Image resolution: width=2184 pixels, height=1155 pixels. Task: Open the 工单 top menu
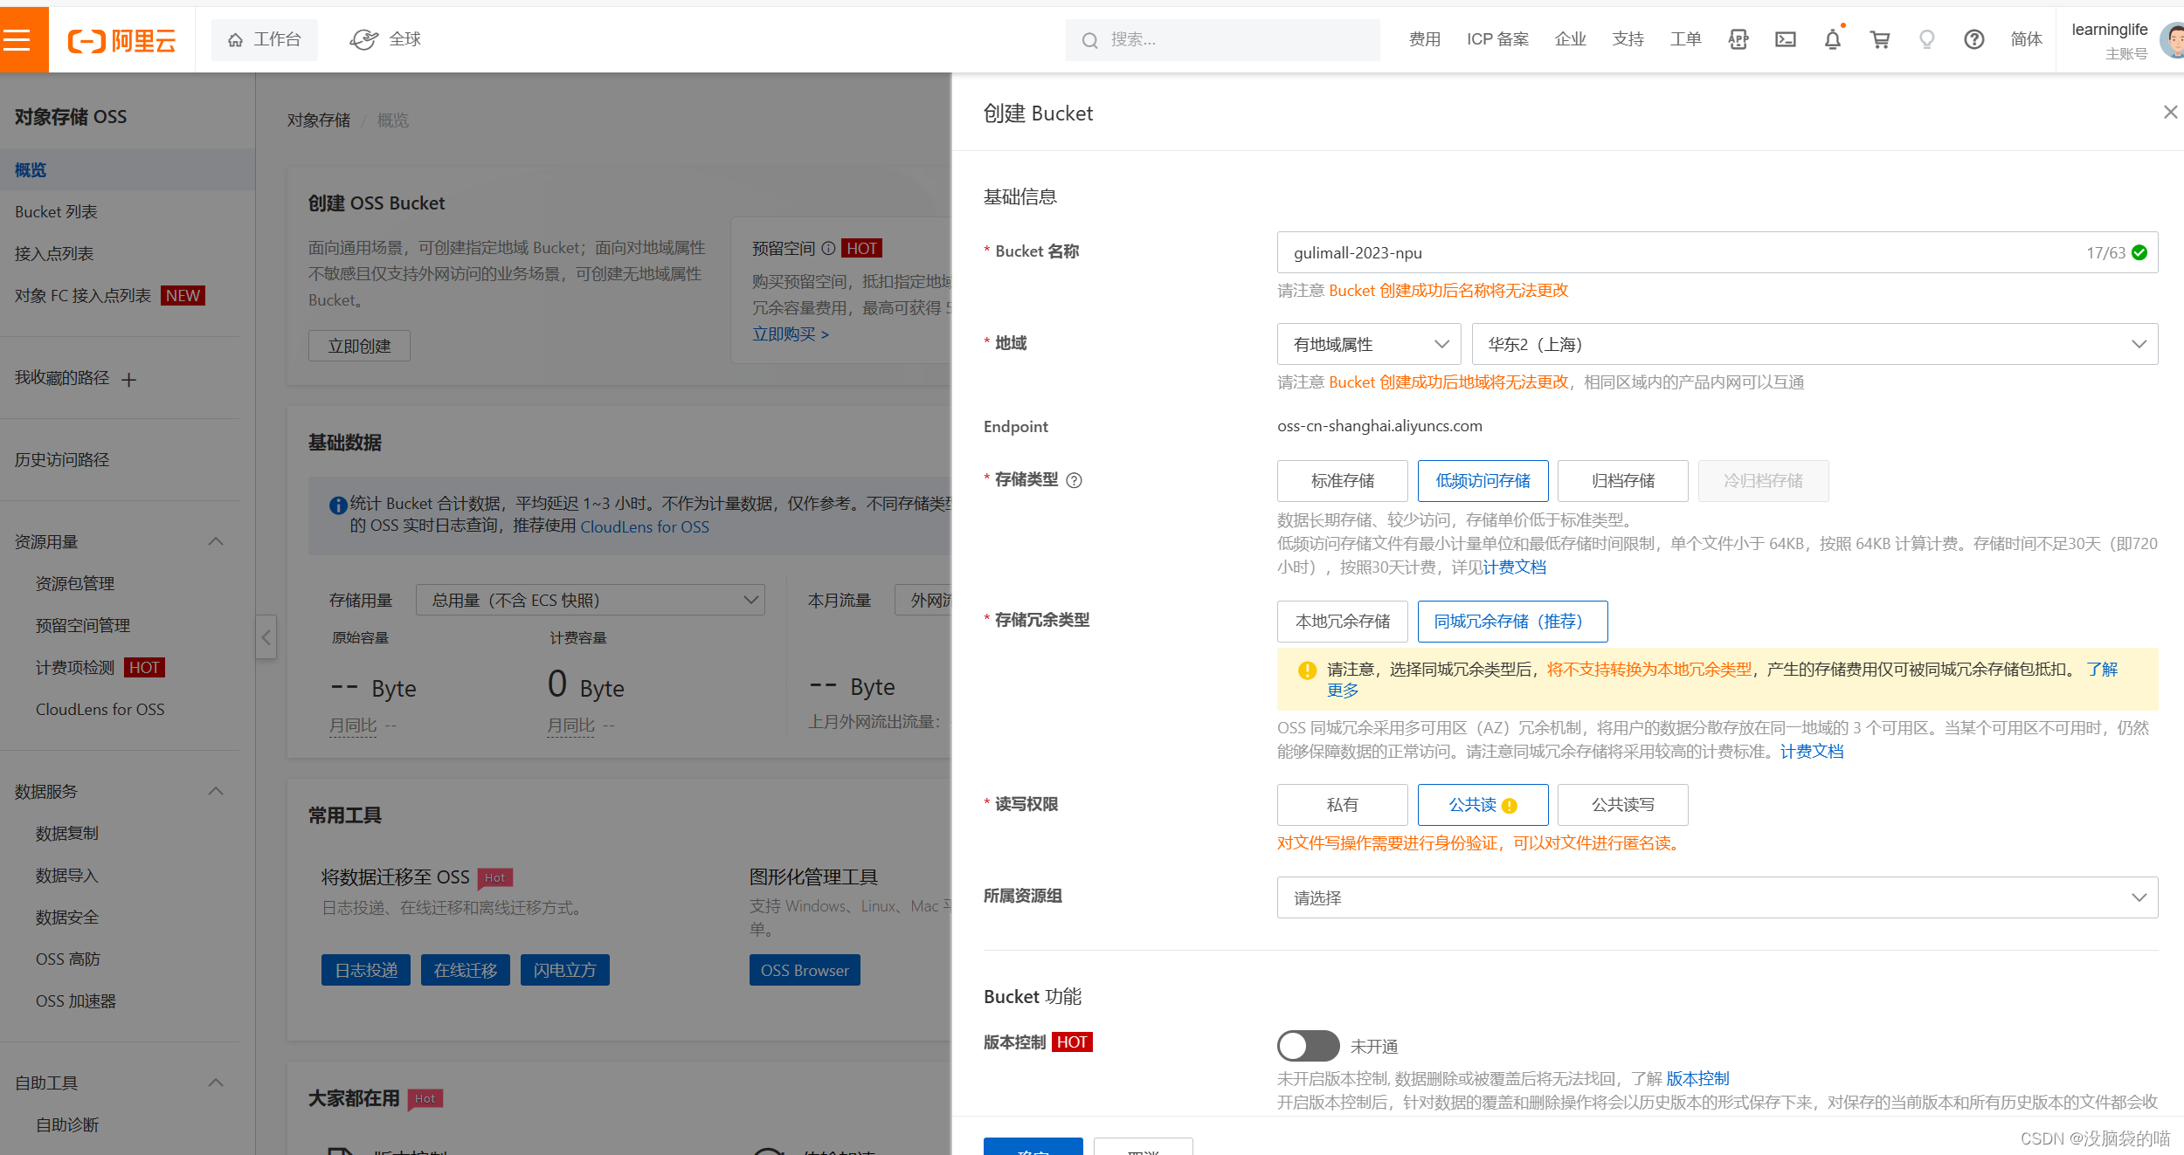[1686, 39]
